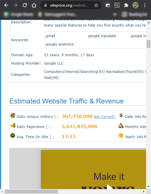The image size is (151, 194).
Task: Open the Daily Unique Visitors help question mark
Action: click(x=55, y=116)
